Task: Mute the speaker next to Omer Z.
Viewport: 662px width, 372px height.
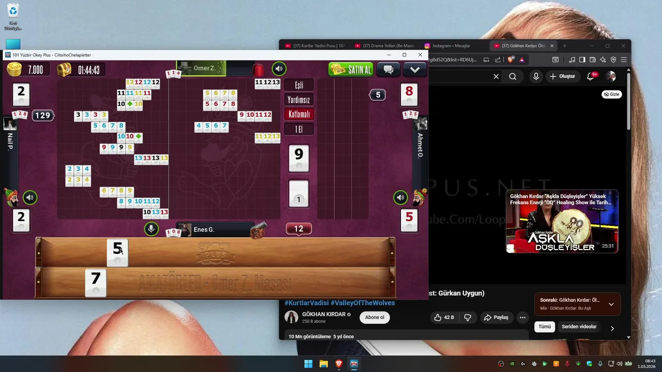Action: click(279, 69)
